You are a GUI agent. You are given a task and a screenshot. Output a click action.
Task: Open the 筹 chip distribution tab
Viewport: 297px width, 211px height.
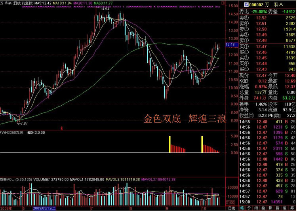292,208
